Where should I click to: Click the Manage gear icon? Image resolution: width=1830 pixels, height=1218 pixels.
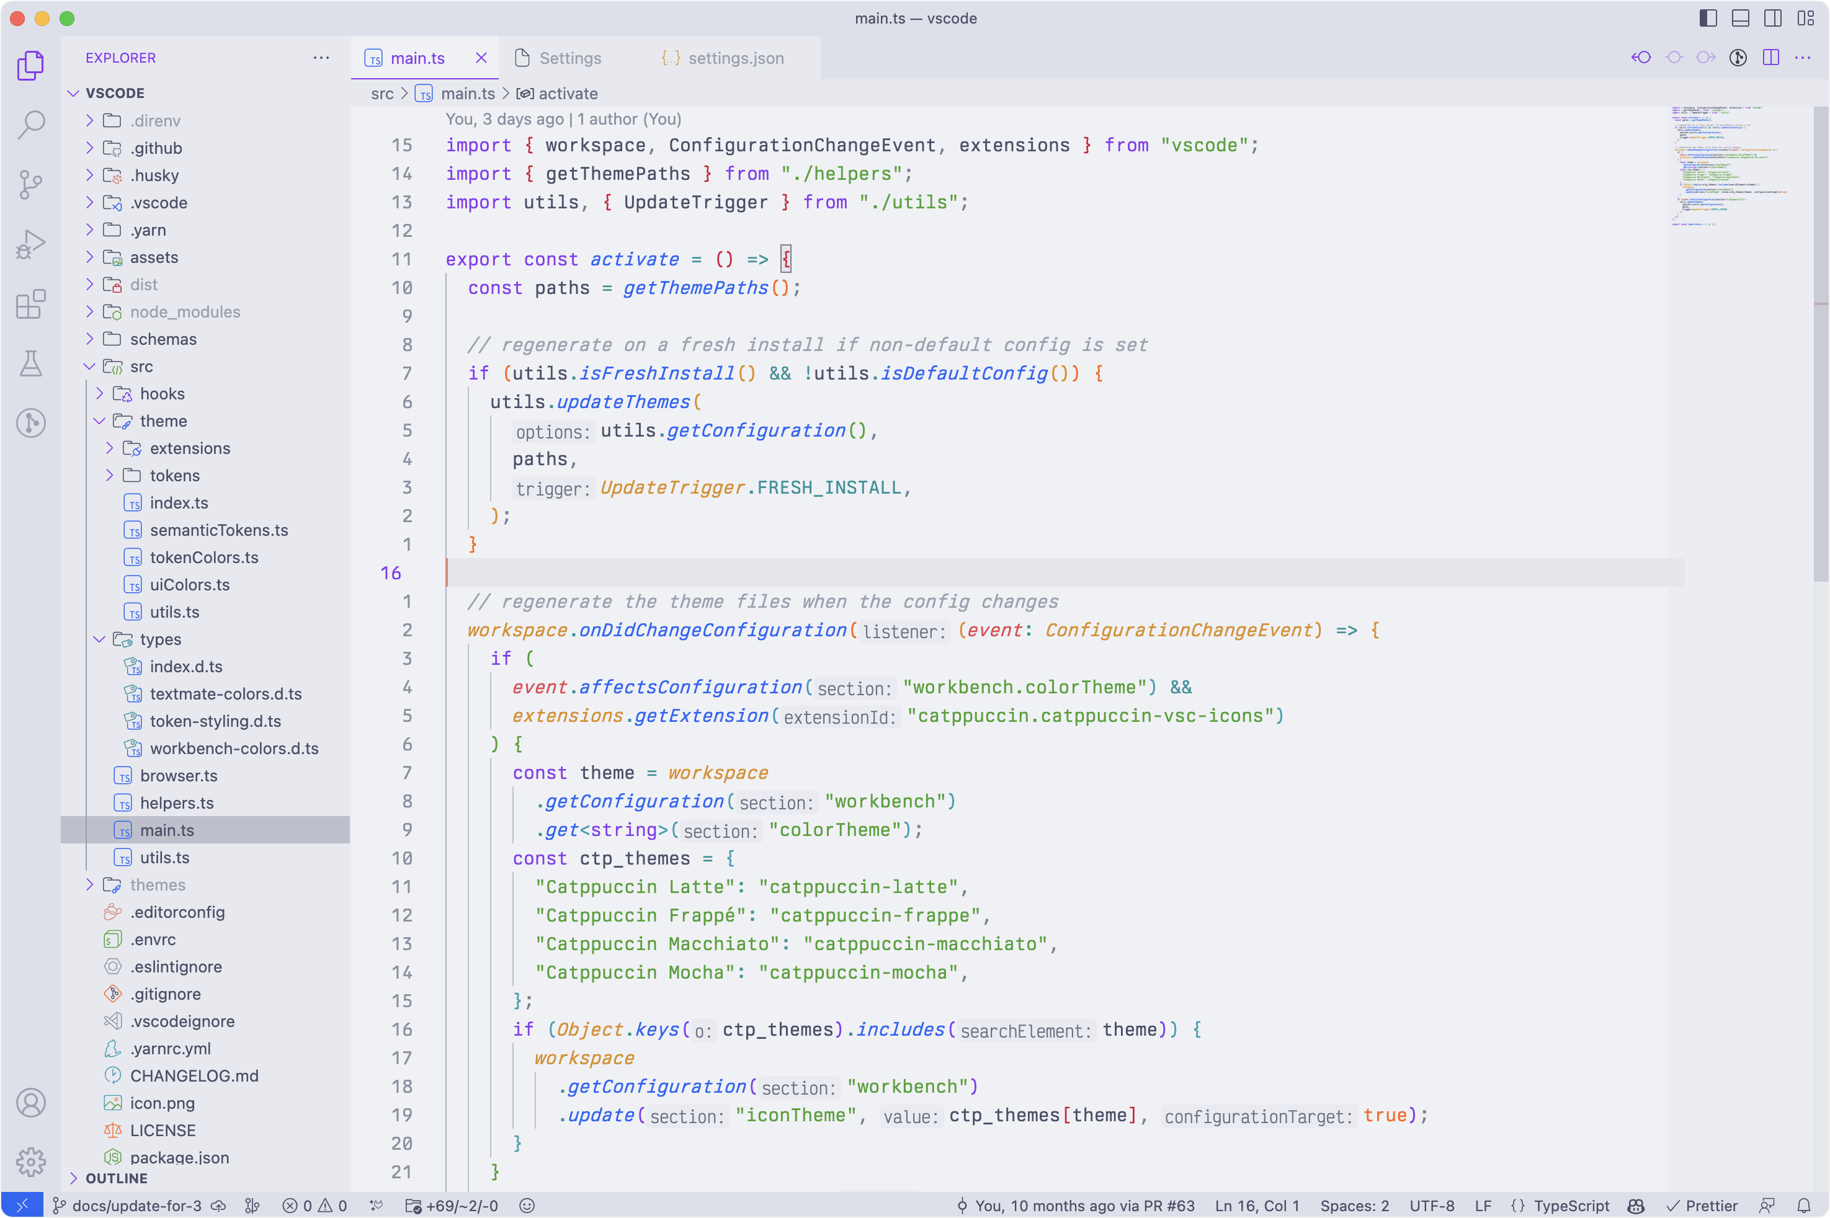click(x=31, y=1162)
